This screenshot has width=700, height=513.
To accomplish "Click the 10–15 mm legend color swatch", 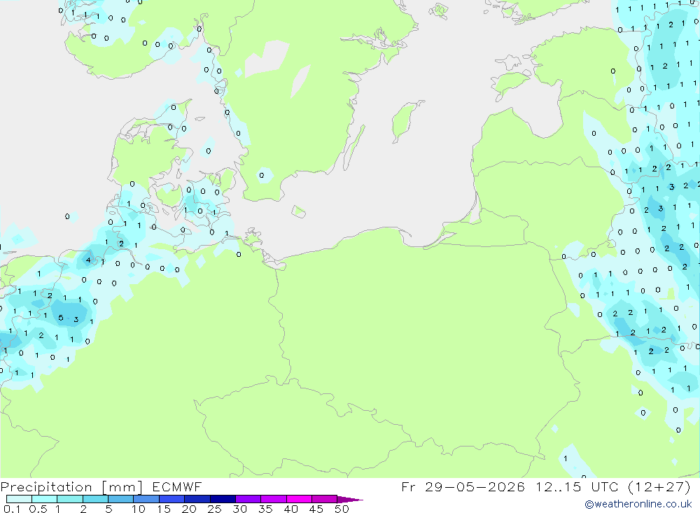I will click(146, 499).
